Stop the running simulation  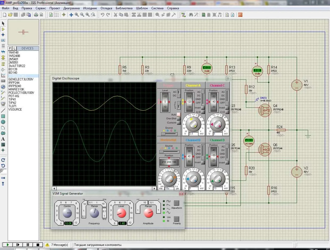click(x=38, y=245)
